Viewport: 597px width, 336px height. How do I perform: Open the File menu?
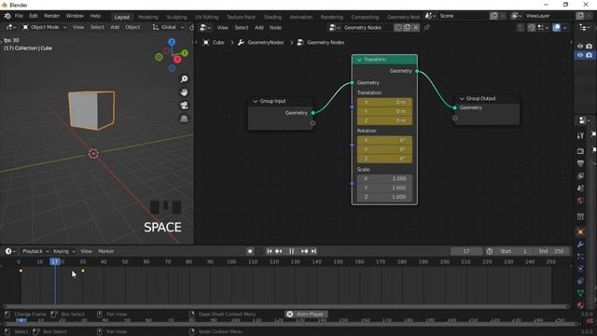tap(19, 16)
